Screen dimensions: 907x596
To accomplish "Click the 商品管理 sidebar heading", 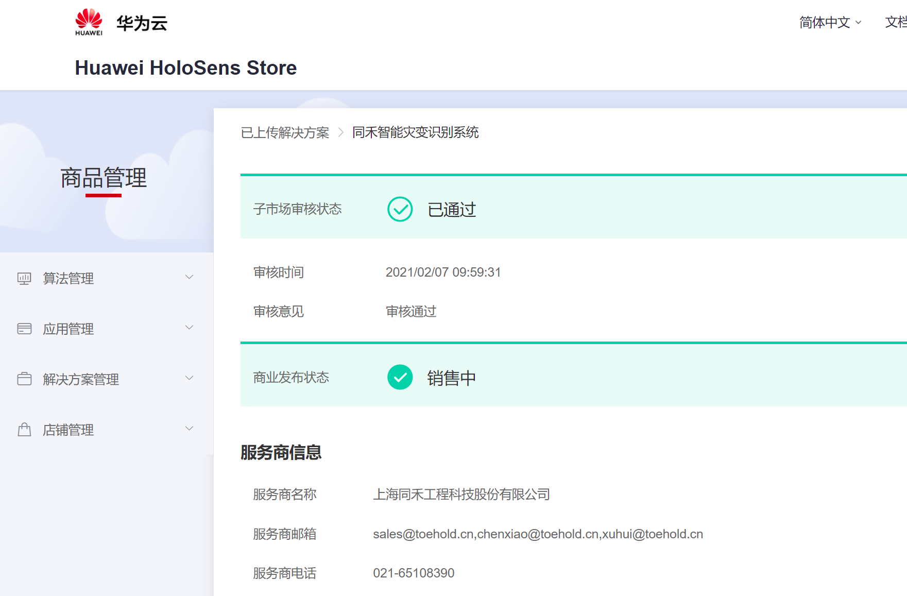I will [104, 178].
